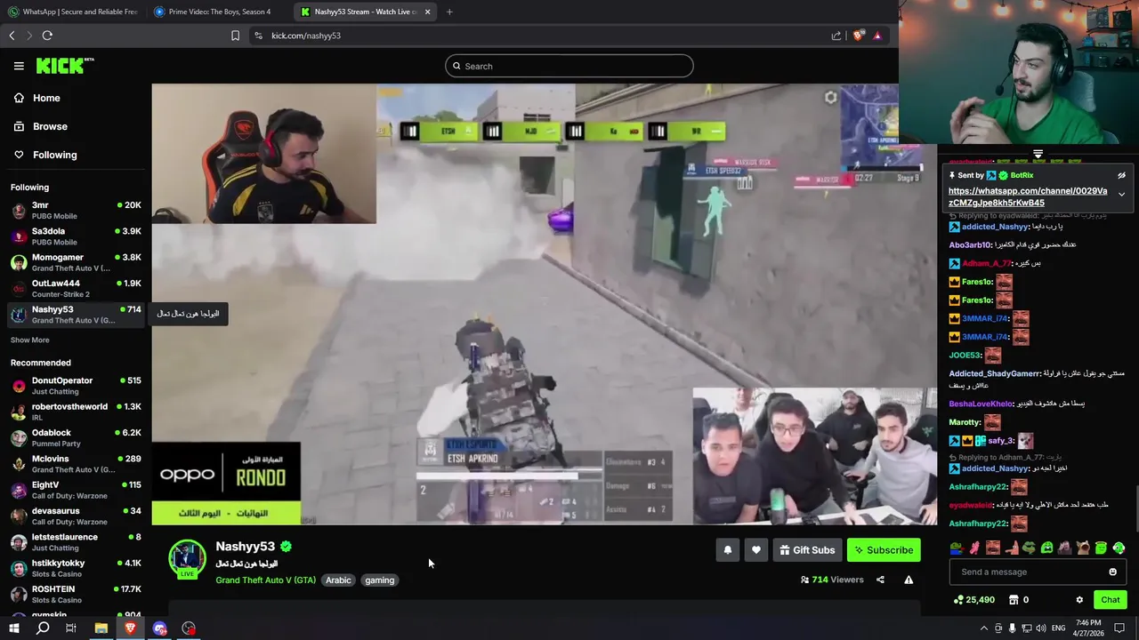Click the Gift Subs button
The width and height of the screenshot is (1139, 640).
click(807, 550)
